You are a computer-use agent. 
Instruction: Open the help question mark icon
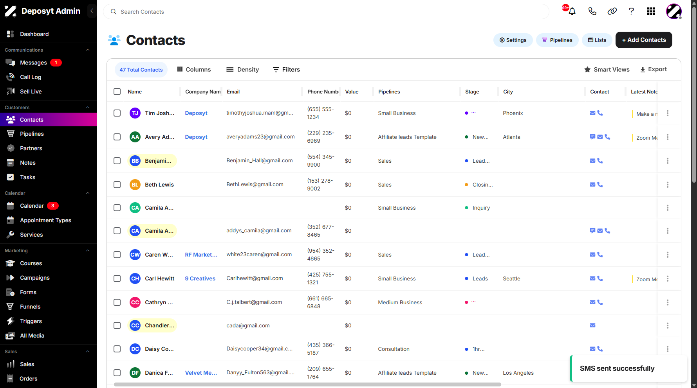pyautogui.click(x=631, y=11)
